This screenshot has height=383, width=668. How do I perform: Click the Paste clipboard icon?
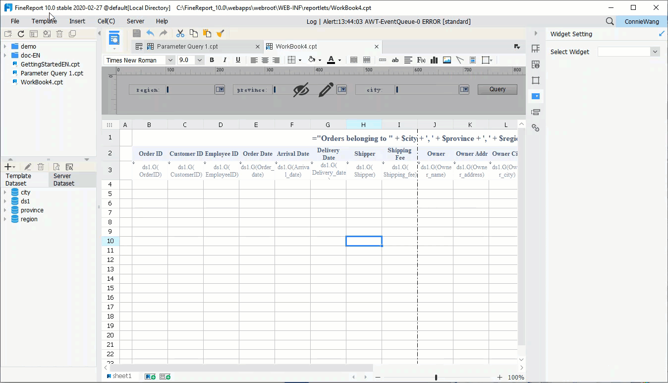tap(207, 33)
